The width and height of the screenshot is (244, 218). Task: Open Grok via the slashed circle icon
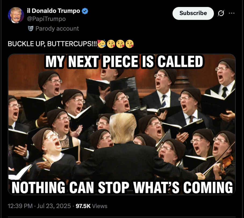[x=221, y=13]
